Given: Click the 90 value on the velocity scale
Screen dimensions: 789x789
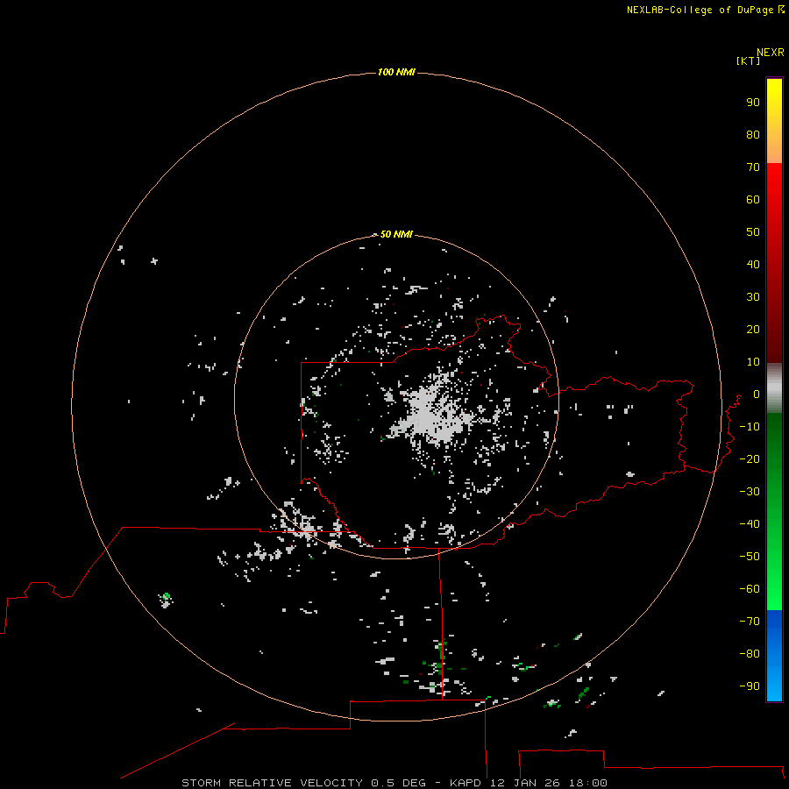Looking at the screenshot, I should click(753, 103).
